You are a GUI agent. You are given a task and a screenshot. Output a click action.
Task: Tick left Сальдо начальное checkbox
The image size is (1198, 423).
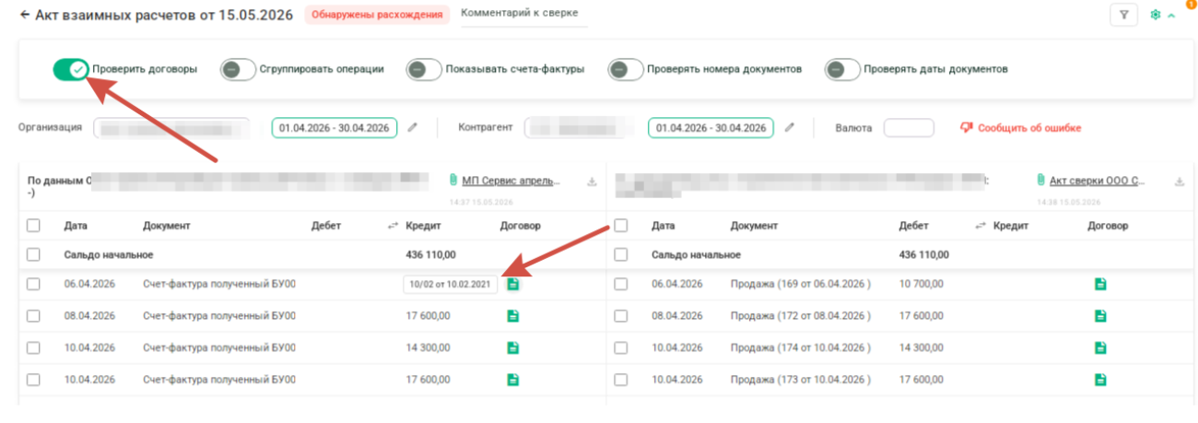(33, 254)
